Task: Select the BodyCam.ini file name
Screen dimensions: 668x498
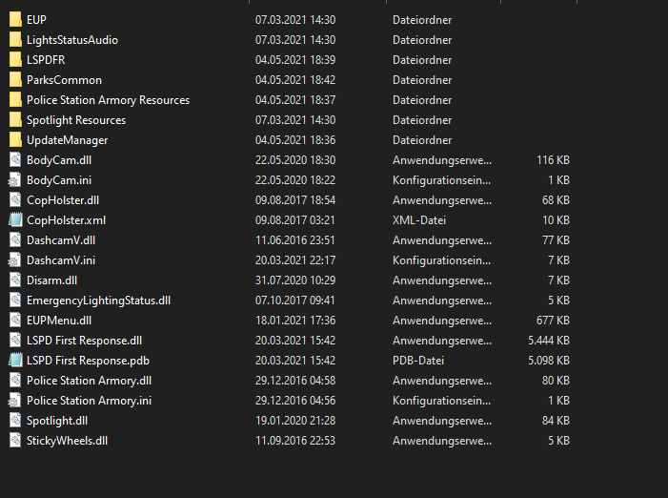Action: coord(59,180)
